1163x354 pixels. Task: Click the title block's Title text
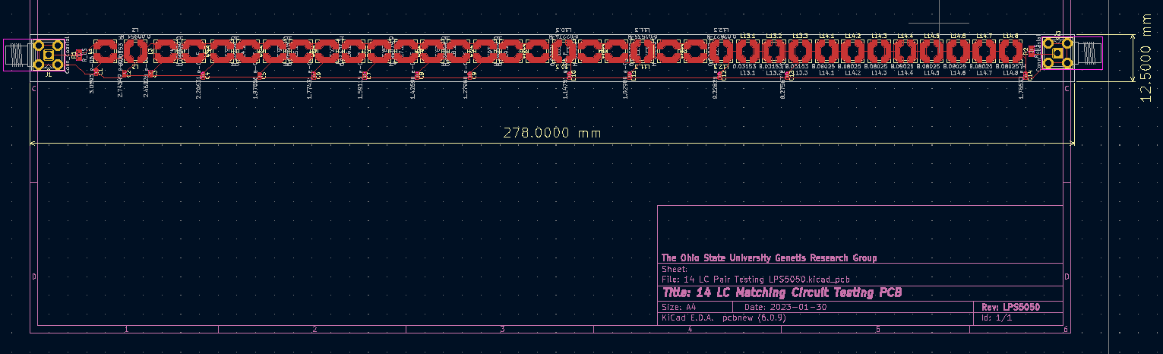(x=782, y=293)
